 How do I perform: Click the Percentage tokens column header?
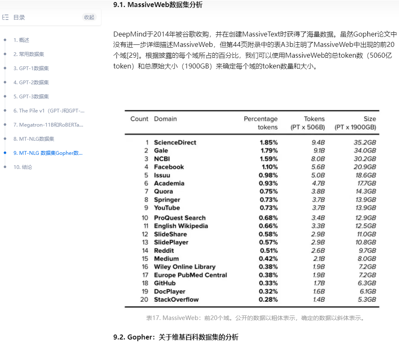click(261, 123)
